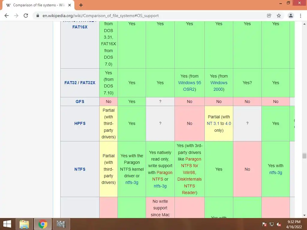Viewport: 307px width, 230px height.
Task: Open ntfs-3g link under 'Yes with'
Action: point(276,172)
